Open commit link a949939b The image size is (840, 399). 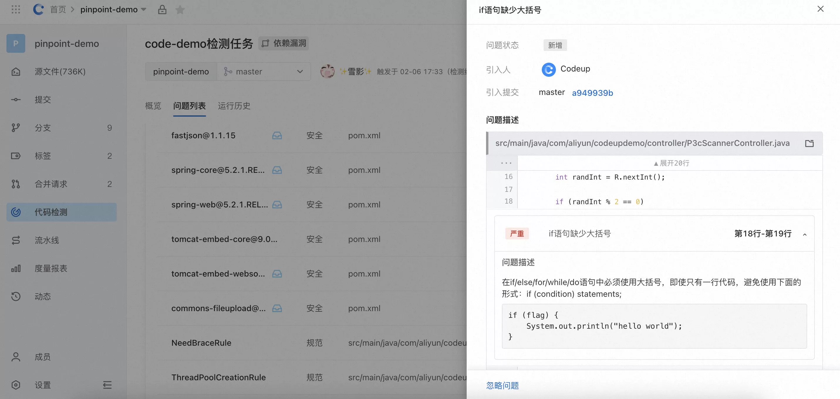(592, 93)
